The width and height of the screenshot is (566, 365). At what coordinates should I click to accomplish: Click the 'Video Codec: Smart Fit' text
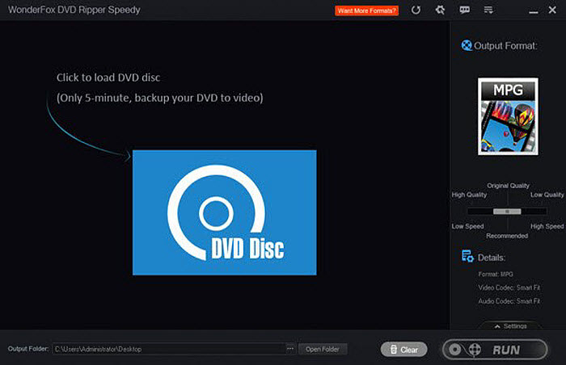click(509, 287)
